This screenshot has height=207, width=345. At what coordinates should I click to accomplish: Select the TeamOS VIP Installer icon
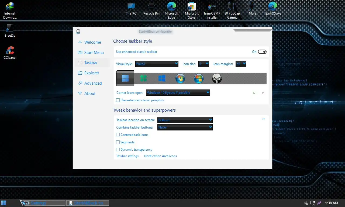[212, 11]
